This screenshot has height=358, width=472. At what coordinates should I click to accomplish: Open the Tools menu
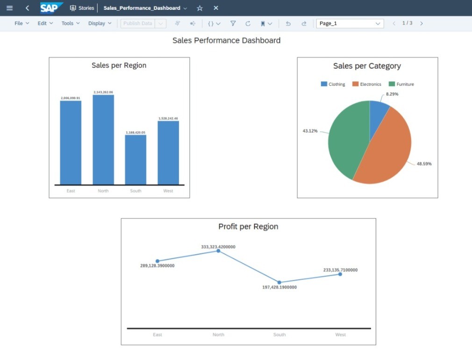coord(71,23)
